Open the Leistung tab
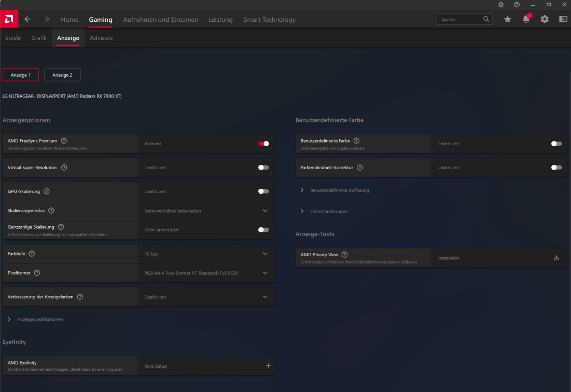Image resolution: width=571 pixels, height=392 pixels. pos(221,20)
